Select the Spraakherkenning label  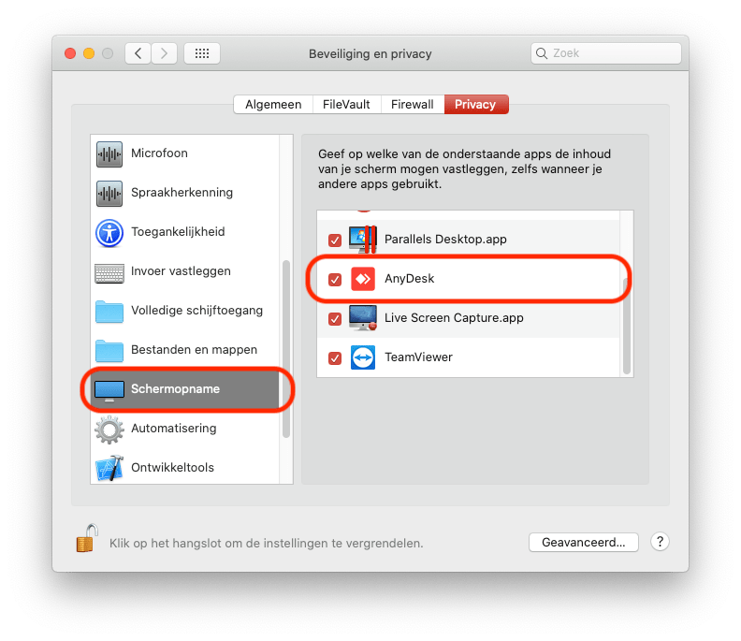tap(182, 193)
